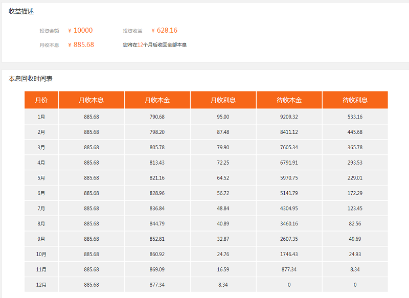Click the 月收本息 label in summary

[x=49, y=45]
